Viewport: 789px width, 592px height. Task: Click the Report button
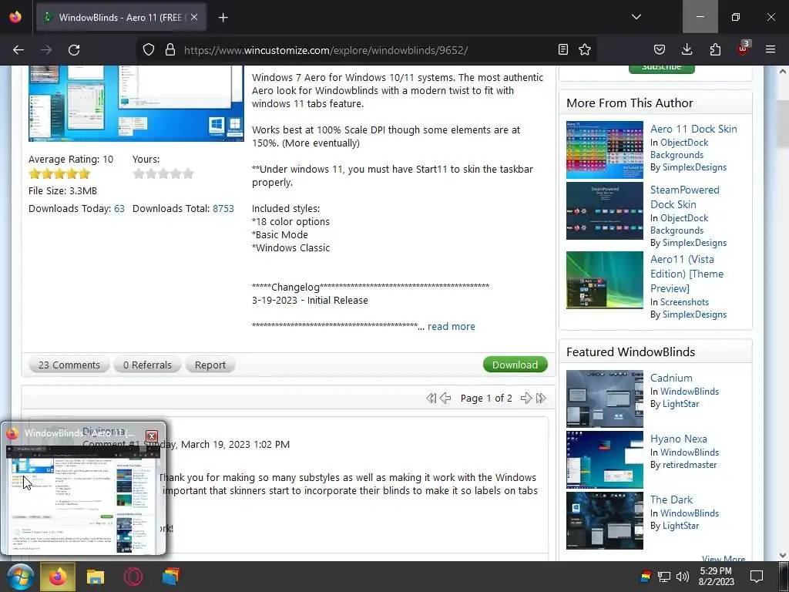[x=210, y=365]
